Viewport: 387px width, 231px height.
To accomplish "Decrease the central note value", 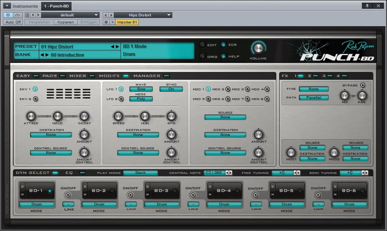I will click(x=227, y=173).
